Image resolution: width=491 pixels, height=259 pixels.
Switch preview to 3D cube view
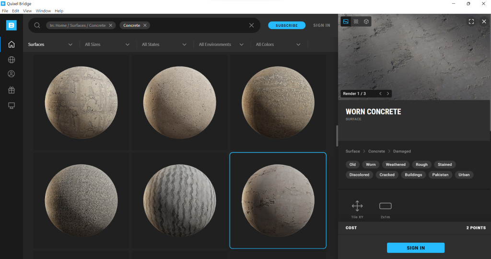point(366,22)
